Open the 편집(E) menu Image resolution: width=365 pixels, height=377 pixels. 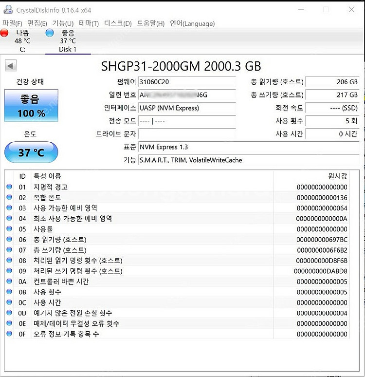point(37,23)
